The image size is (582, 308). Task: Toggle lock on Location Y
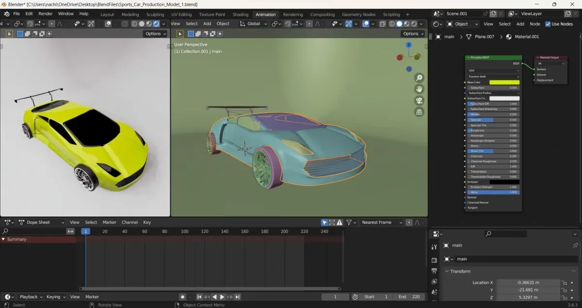pyautogui.click(x=564, y=290)
